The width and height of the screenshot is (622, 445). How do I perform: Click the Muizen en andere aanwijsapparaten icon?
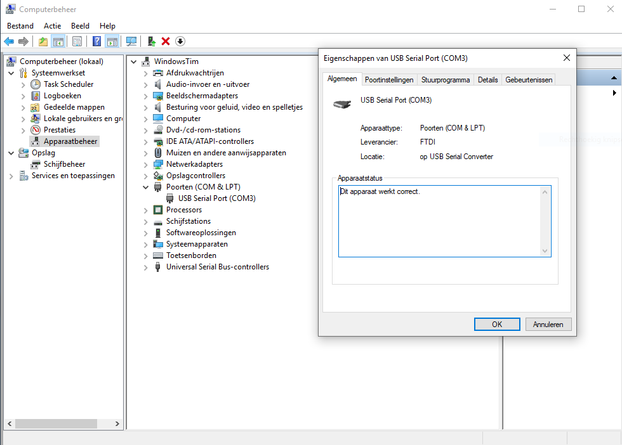pos(158,153)
